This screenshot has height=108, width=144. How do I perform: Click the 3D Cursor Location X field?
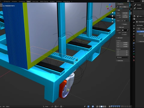(x=122, y=43)
